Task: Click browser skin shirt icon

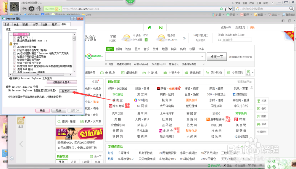Action: pos(272,3)
